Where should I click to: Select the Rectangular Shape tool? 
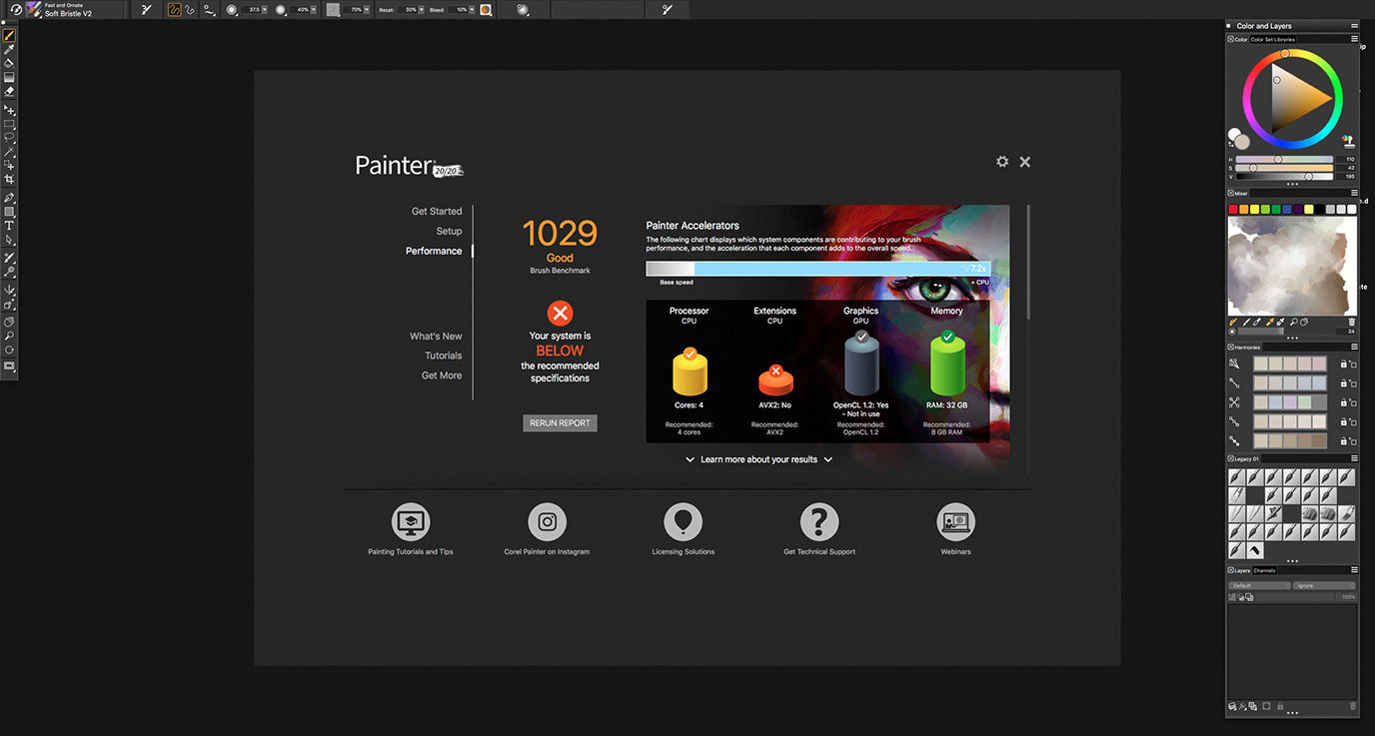[9, 212]
